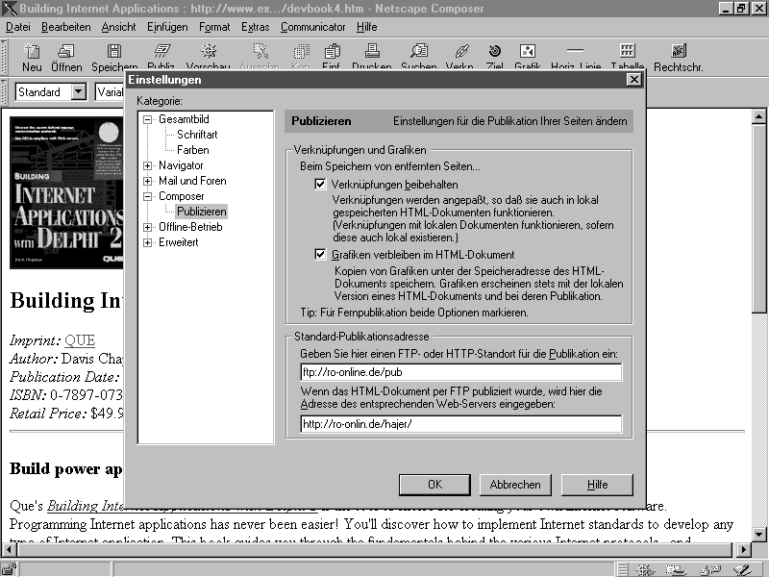Image resolution: width=769 pixels, height=577 pixels.
Task: Open the Einfügen menu
Action: pyautogui.click(x=168, y=27)
